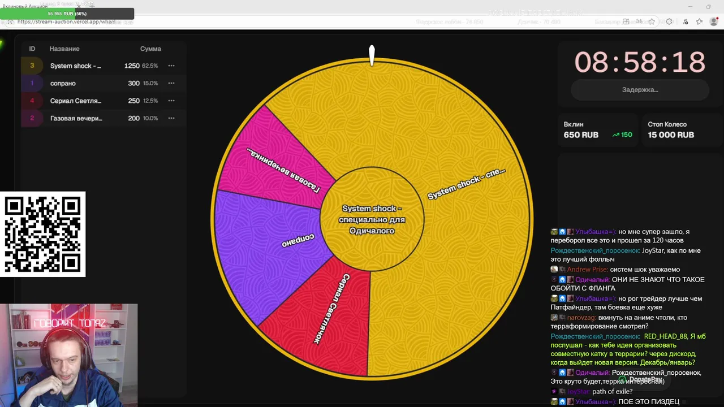This screenshot has height=407, width=724.
Task: Click the apps grid icon in address bar
Action: click(626, 21)
